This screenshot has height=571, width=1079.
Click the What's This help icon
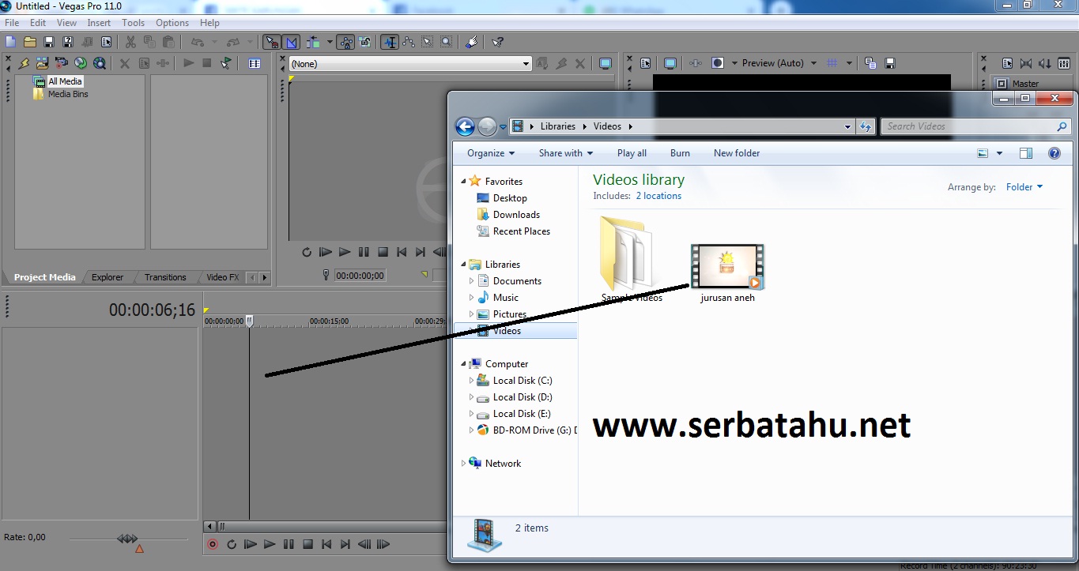click(x=497, y=42)
